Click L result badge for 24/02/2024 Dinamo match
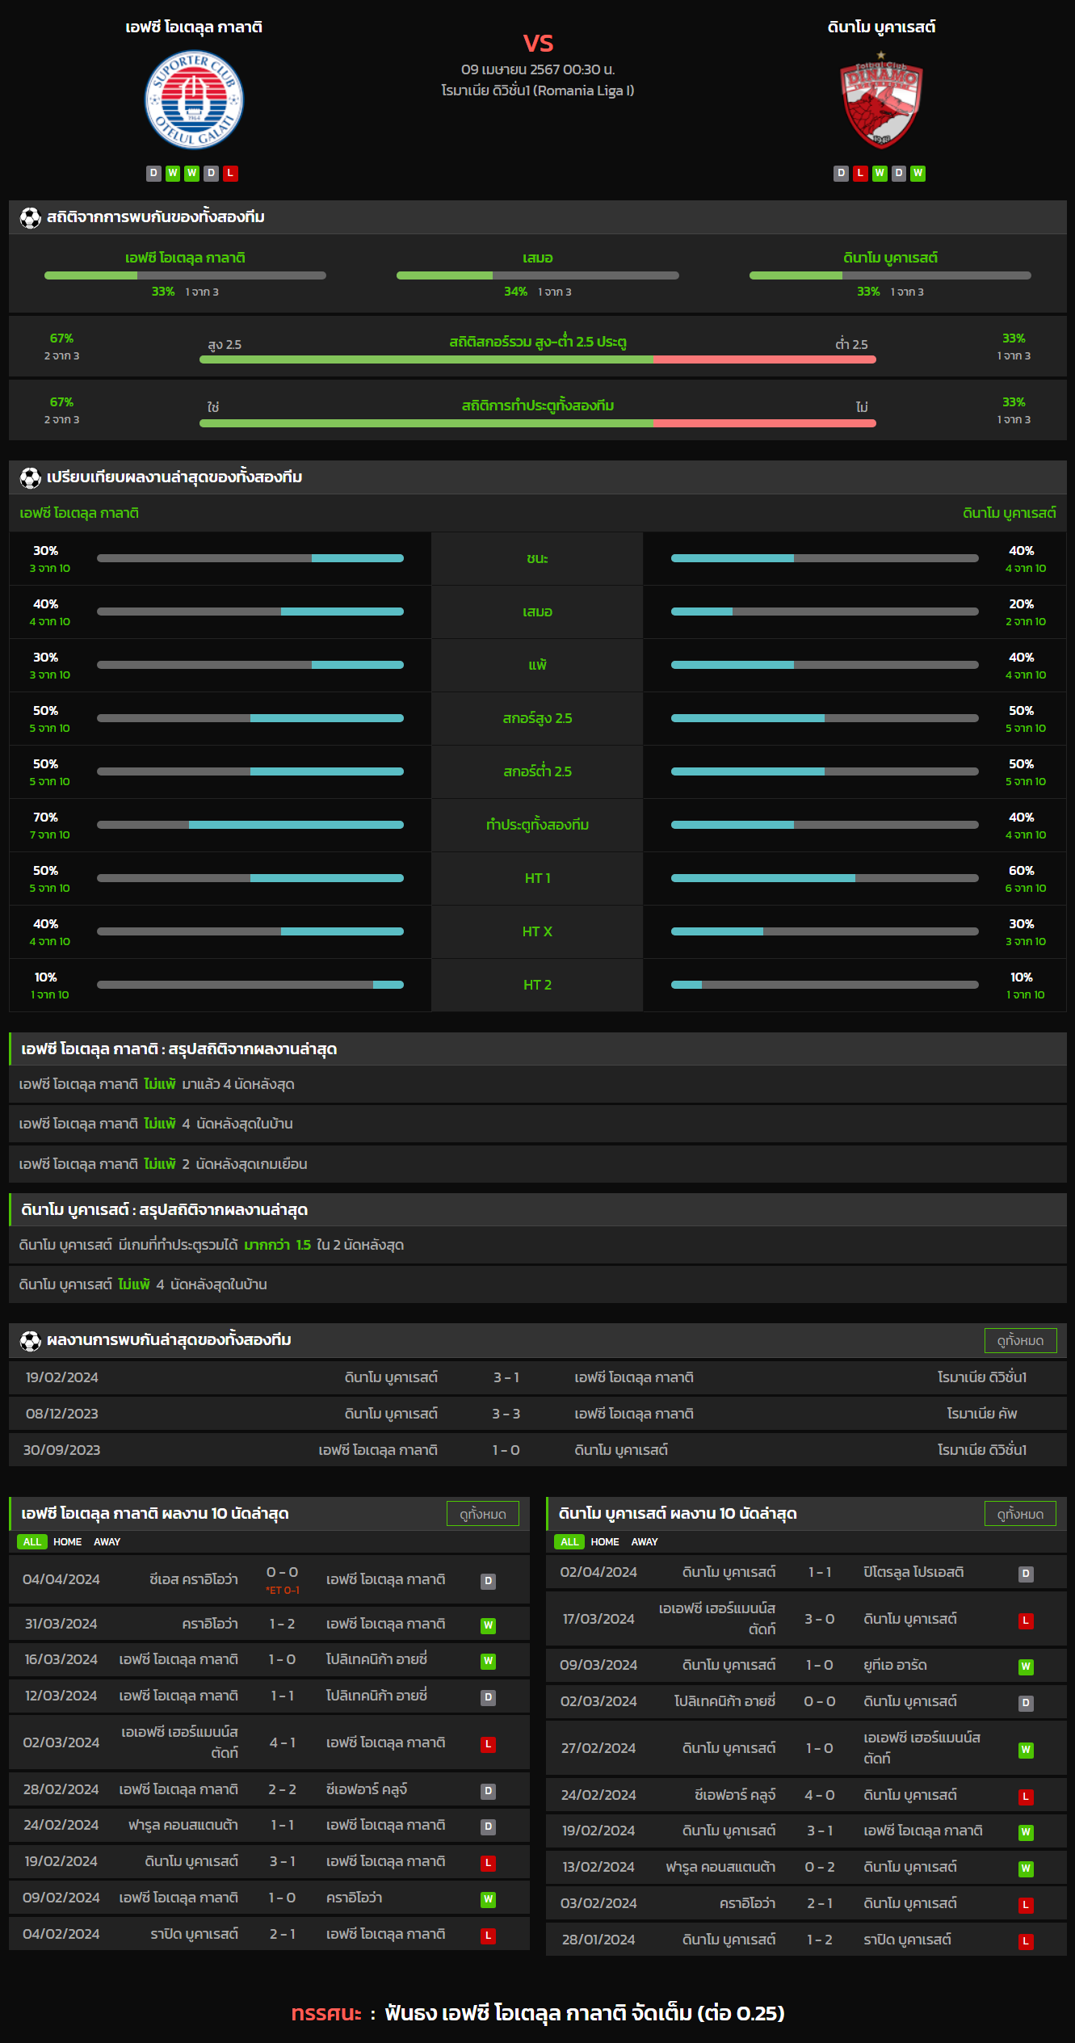This screenshot has width=1075, height=2043. [x=1026, y=1797]
